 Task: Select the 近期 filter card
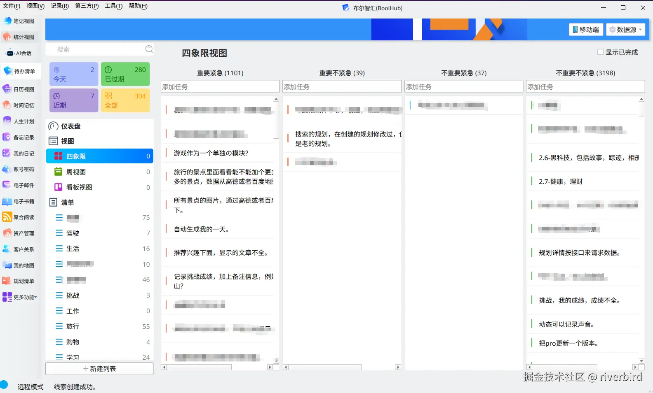click(x=74, y=100)
